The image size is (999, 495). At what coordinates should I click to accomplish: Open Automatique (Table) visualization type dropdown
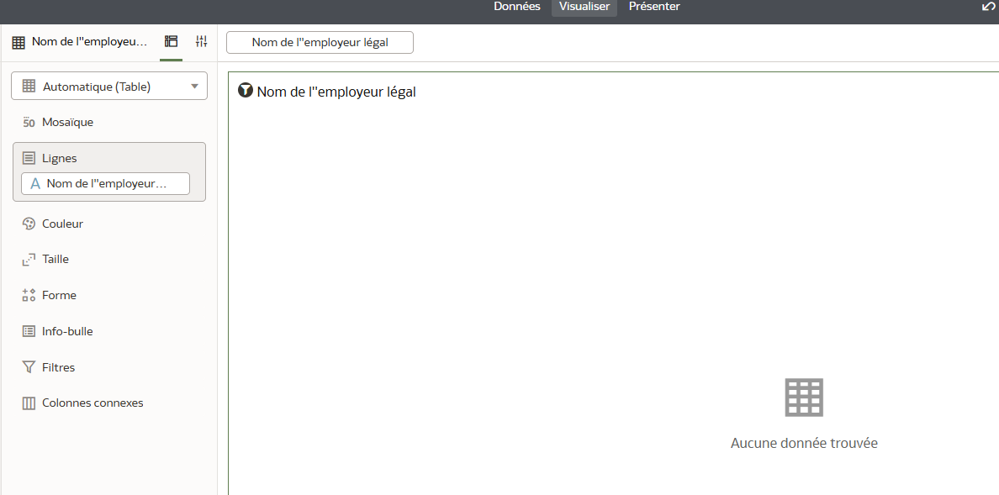[109, 86]
